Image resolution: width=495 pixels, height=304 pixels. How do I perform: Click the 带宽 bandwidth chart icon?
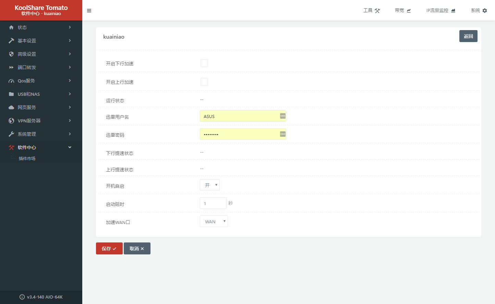tap(409, 11)
